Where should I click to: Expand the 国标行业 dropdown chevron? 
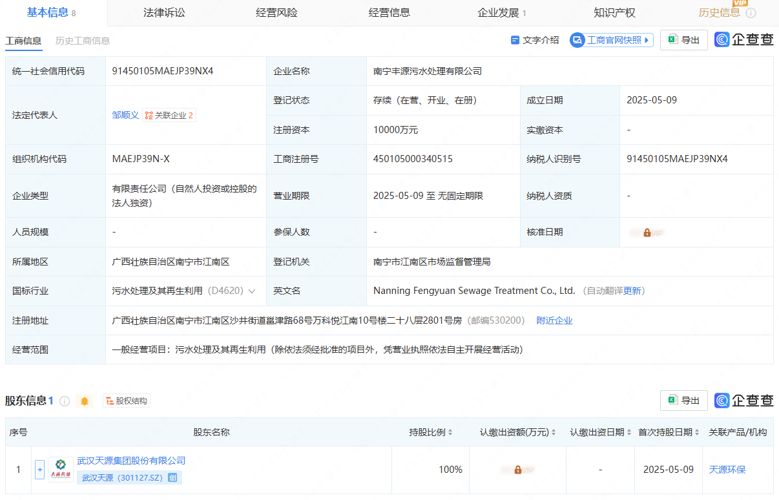coord(252,291)
